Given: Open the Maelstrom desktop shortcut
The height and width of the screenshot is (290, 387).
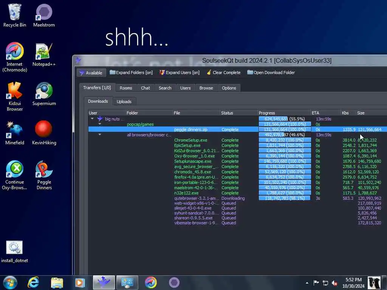Looking at the screenshot, I should point(44,15).
